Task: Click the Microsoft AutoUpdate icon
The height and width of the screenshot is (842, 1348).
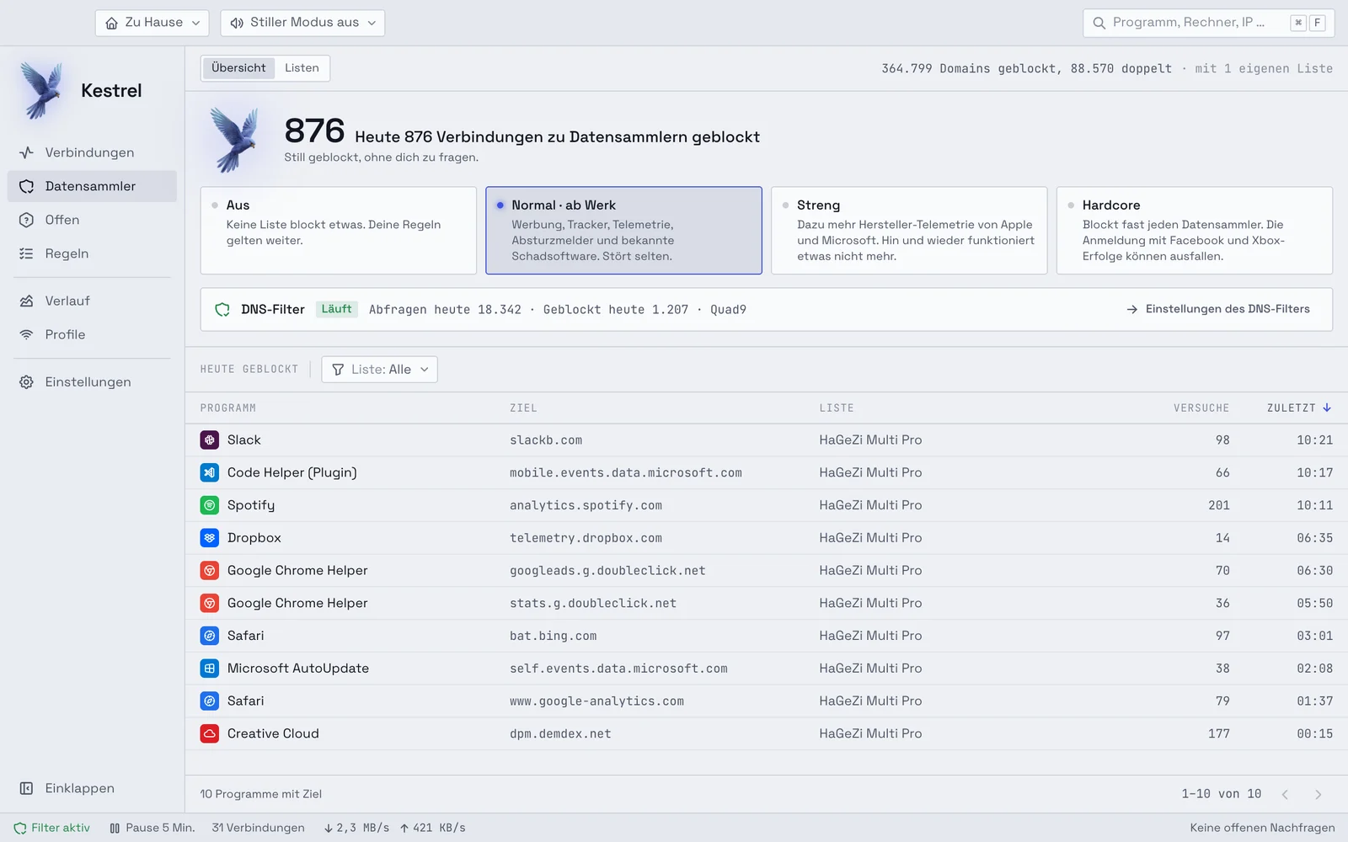Action: point(210,669)
